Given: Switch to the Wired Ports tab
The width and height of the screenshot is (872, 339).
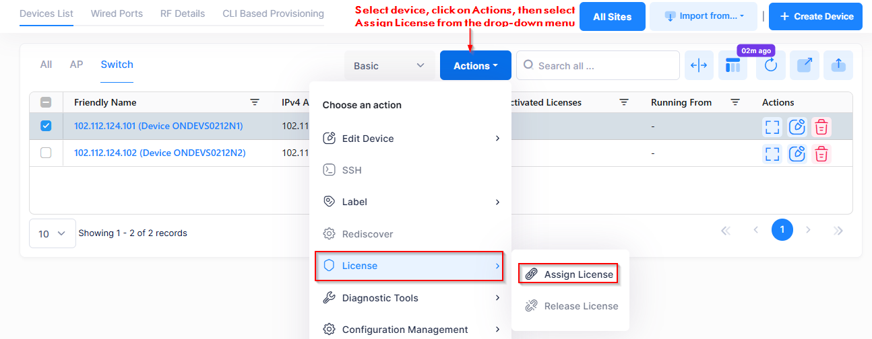Looking at the screenshot, I should (117, 13).
